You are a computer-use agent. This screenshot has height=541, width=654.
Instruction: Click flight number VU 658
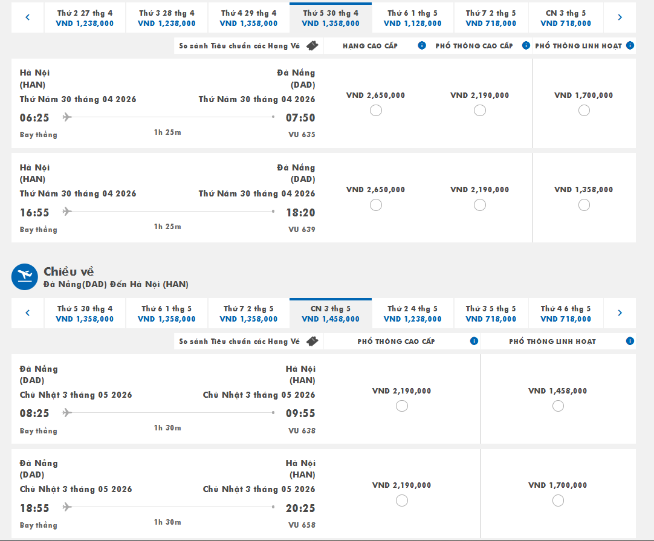point(302,525)
